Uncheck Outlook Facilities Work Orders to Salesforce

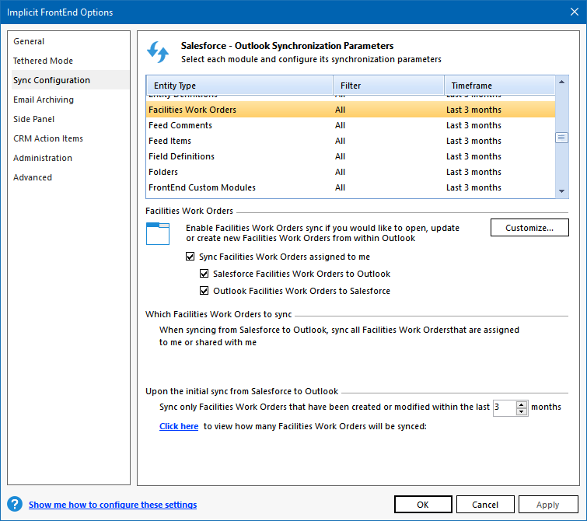pyautogui.click(x=204, y=291)
